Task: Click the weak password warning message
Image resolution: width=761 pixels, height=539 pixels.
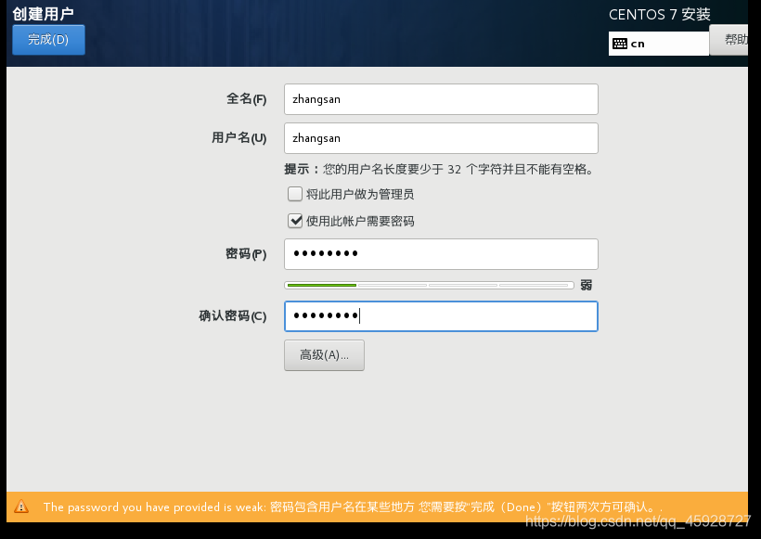Action: [x=353, y=507]
